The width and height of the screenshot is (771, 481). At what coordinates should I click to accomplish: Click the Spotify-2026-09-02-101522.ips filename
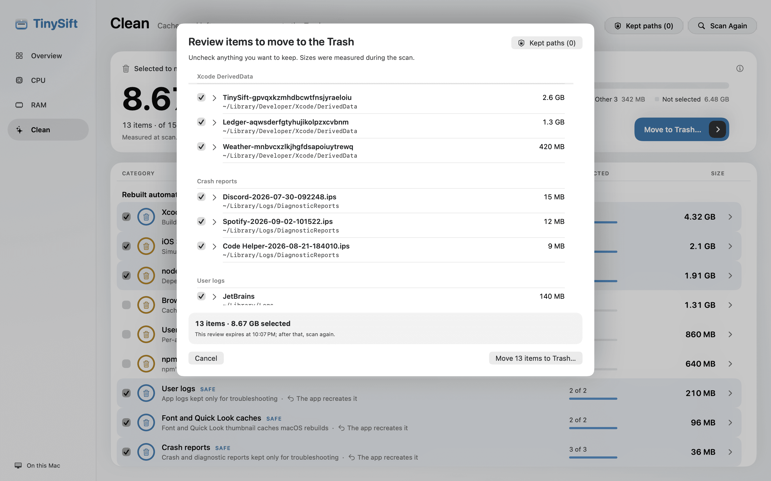[278, 222]
